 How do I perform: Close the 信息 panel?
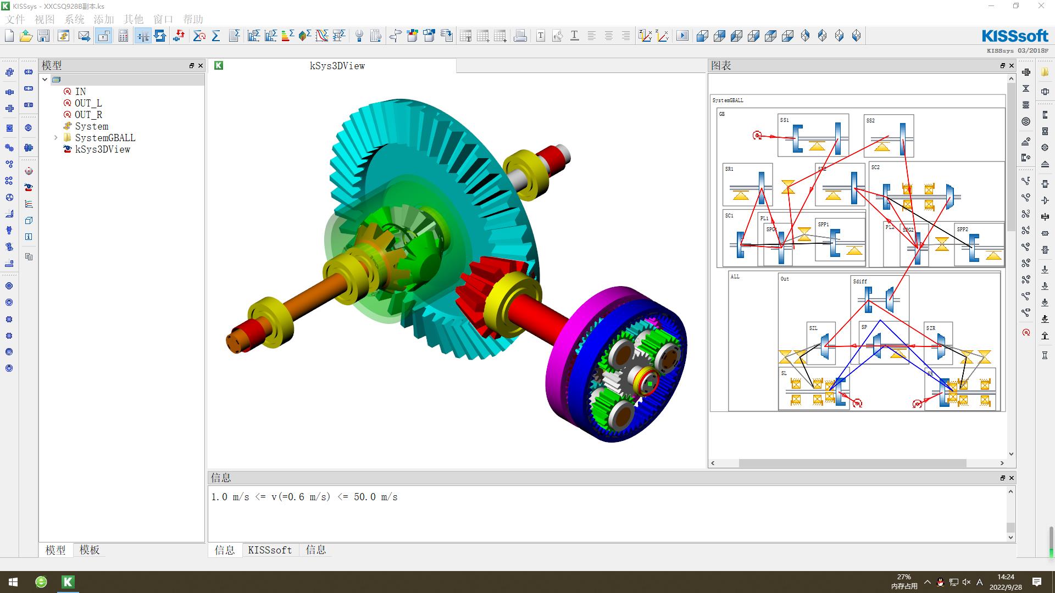coord(1012,478)
